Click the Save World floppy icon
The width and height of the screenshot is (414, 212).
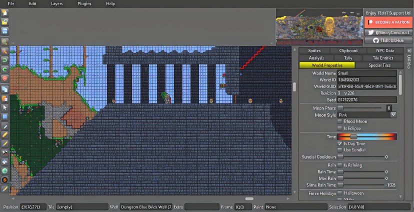point(5,30)
